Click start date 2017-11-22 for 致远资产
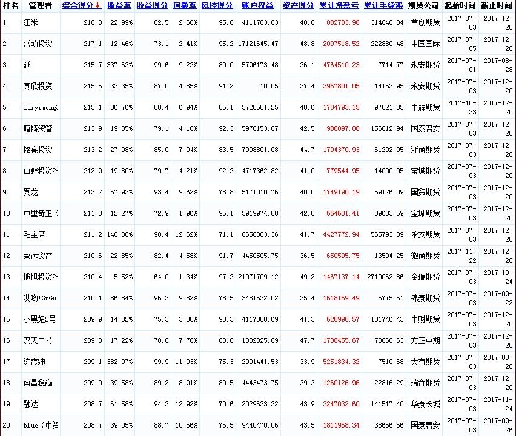The height and width of the screenshot is (436, 516). click(x=461, y=256)
